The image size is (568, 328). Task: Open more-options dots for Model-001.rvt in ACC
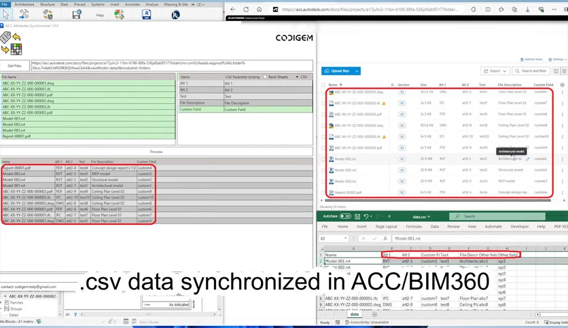click(562, 159)
